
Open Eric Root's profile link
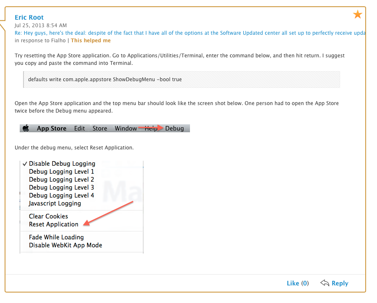click(x=29, y=17)
